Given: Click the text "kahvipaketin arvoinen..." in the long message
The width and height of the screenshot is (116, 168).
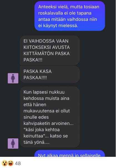Looking at the screenshot, I should pyautogui.click(x=48, y=123).
